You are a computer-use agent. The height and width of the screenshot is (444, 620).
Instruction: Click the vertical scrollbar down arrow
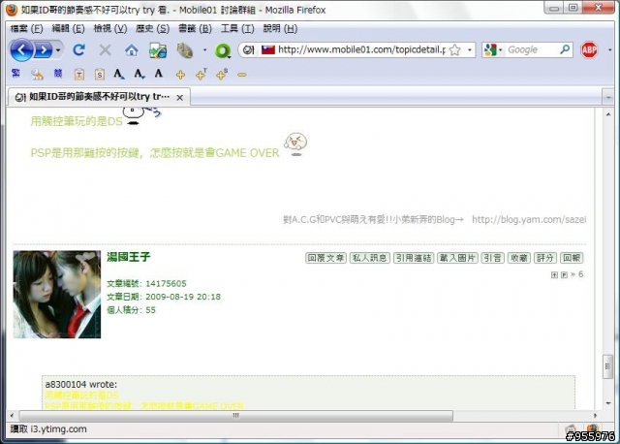click(608, 403)
